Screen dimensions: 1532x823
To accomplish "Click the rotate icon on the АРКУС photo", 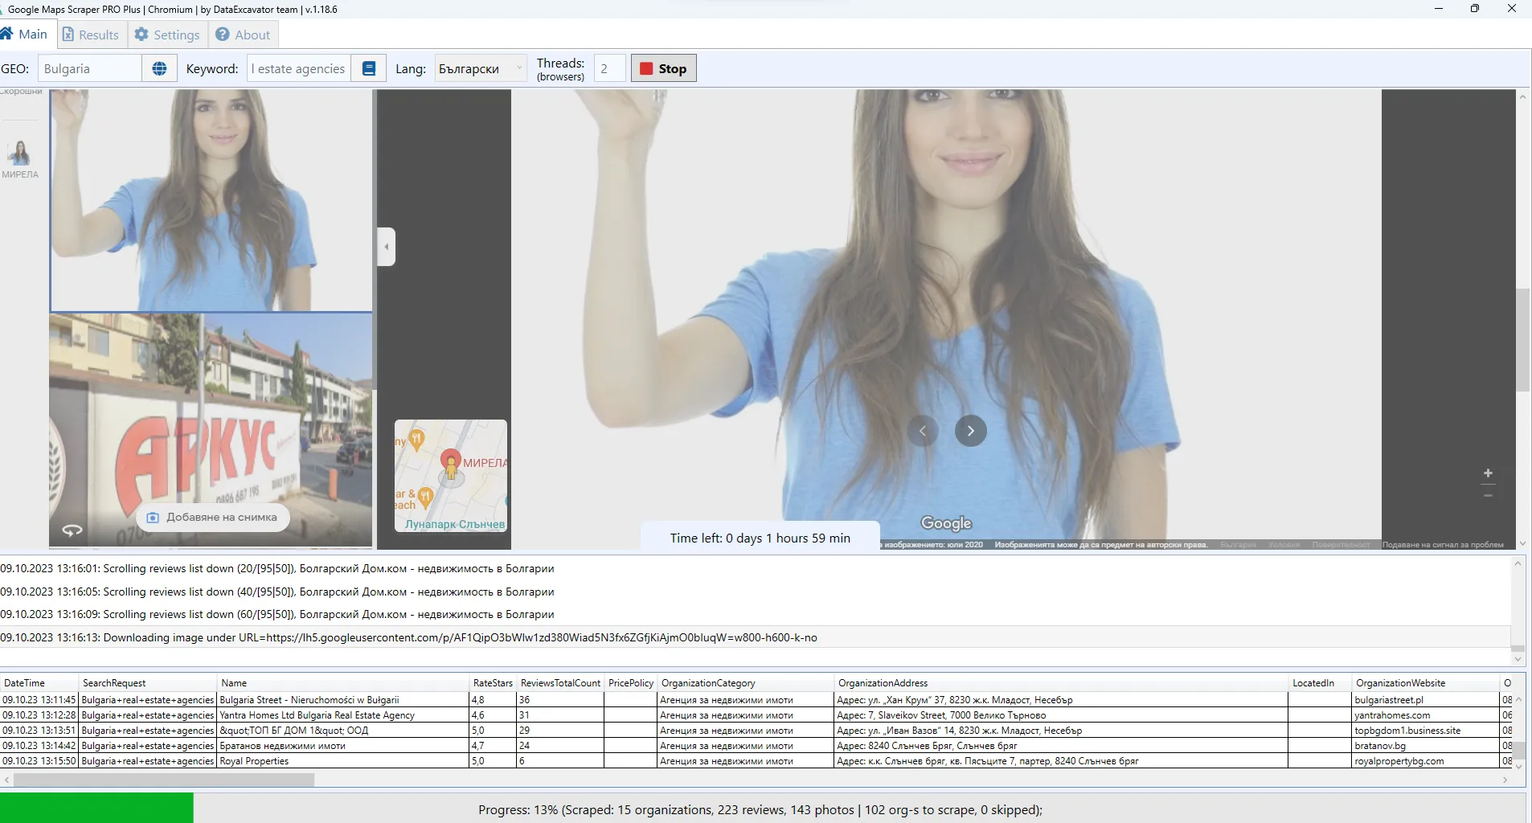I will pyautogui.click(x=72, y=530).
